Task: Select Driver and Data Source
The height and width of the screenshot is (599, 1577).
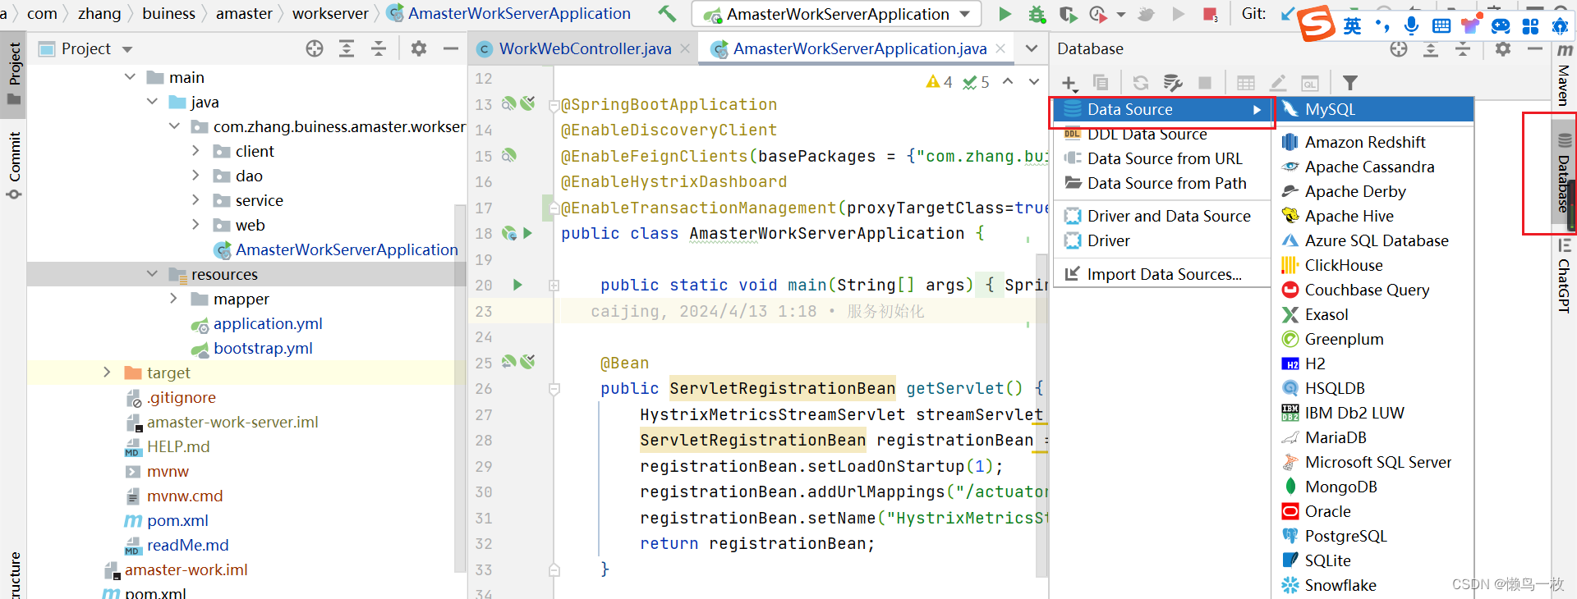Action: click(1161, 216)
